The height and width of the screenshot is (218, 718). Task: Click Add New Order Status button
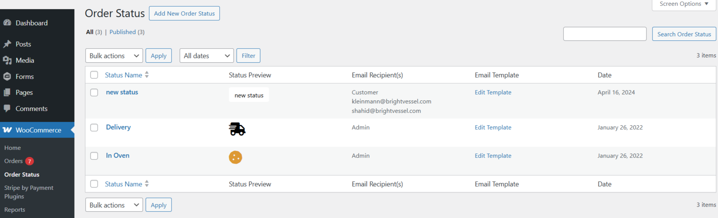pyautogui.click(x=184, y=14)
